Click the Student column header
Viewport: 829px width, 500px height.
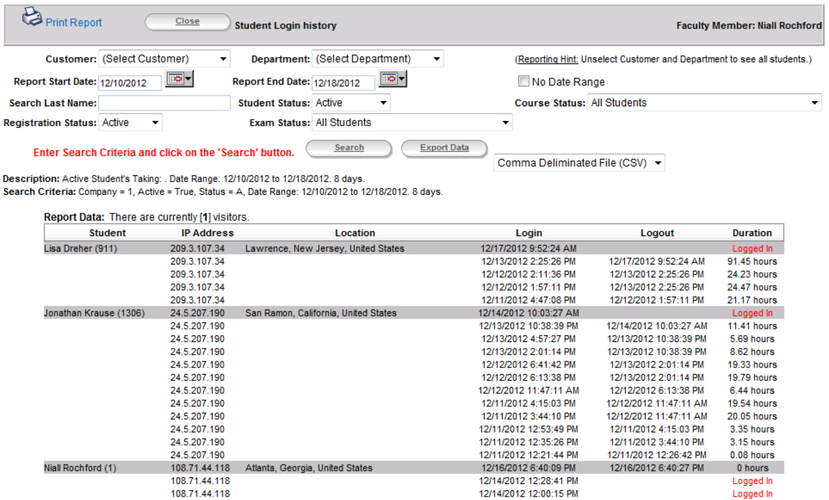point(107,233)
